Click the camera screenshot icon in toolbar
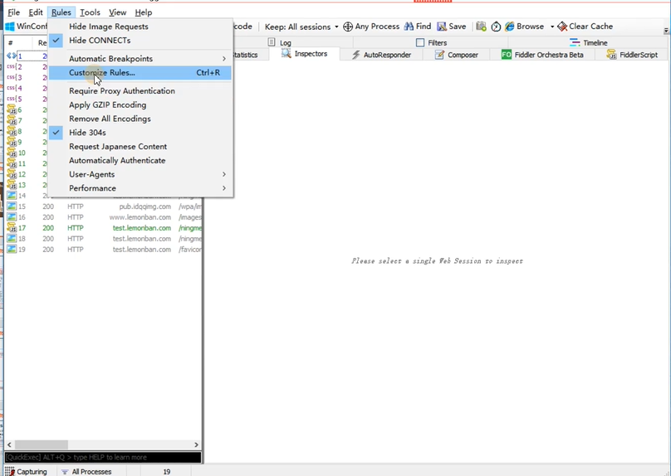Viewport: 671px width, 476px height. coord(482,27)
